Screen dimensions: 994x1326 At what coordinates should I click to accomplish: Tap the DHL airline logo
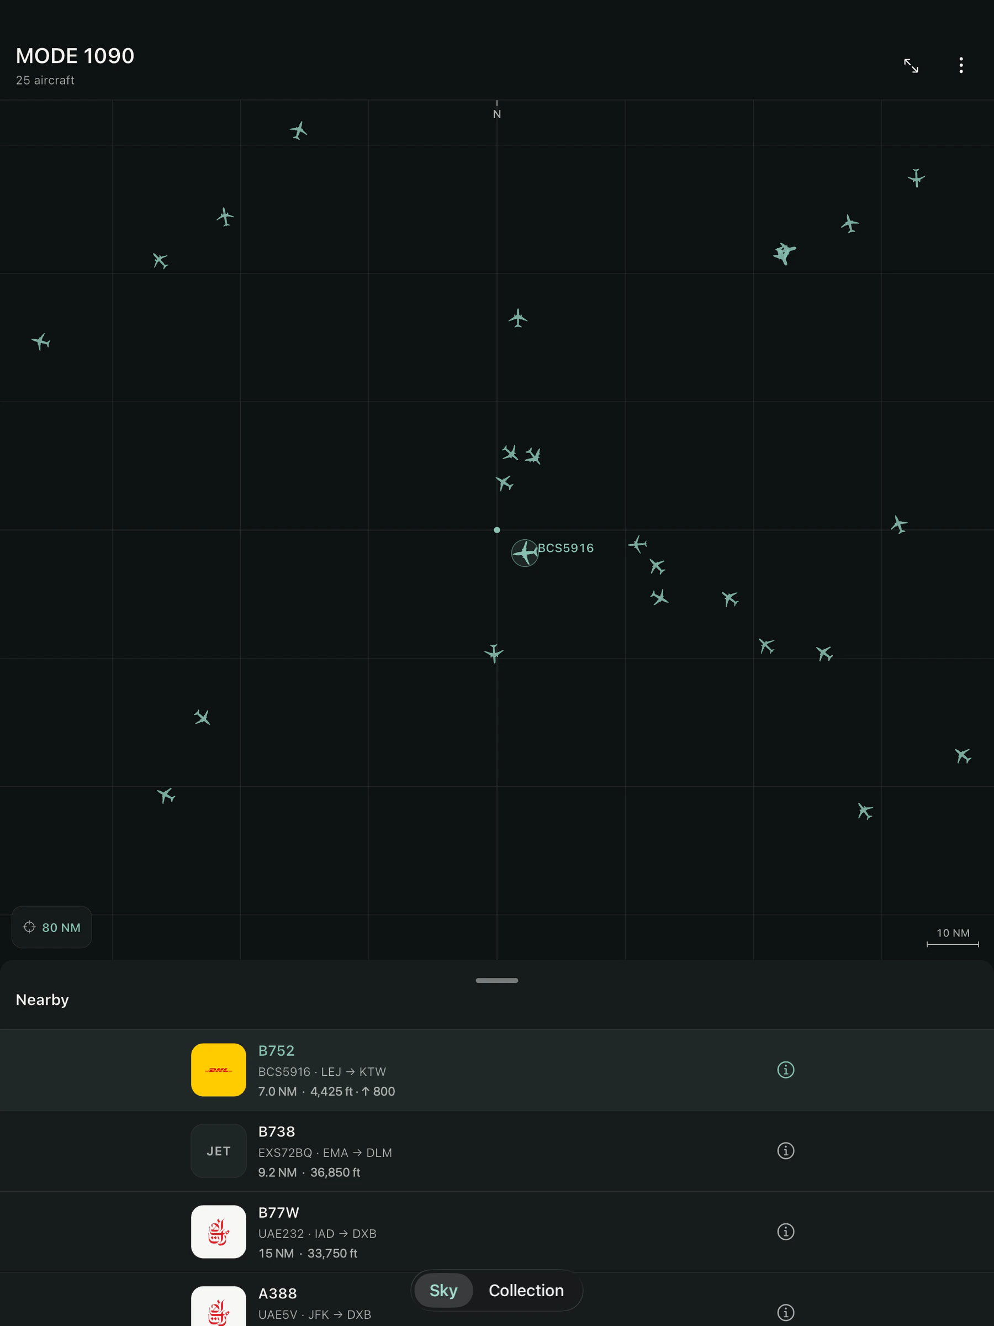(x=218, y=1070)
